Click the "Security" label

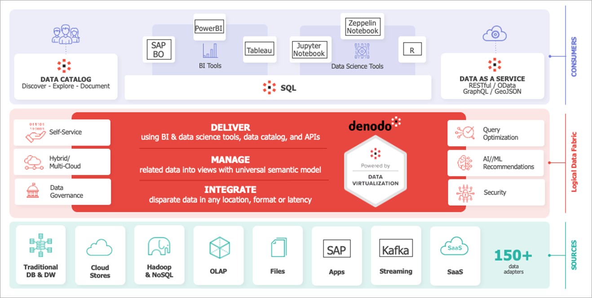pos(495,192)
